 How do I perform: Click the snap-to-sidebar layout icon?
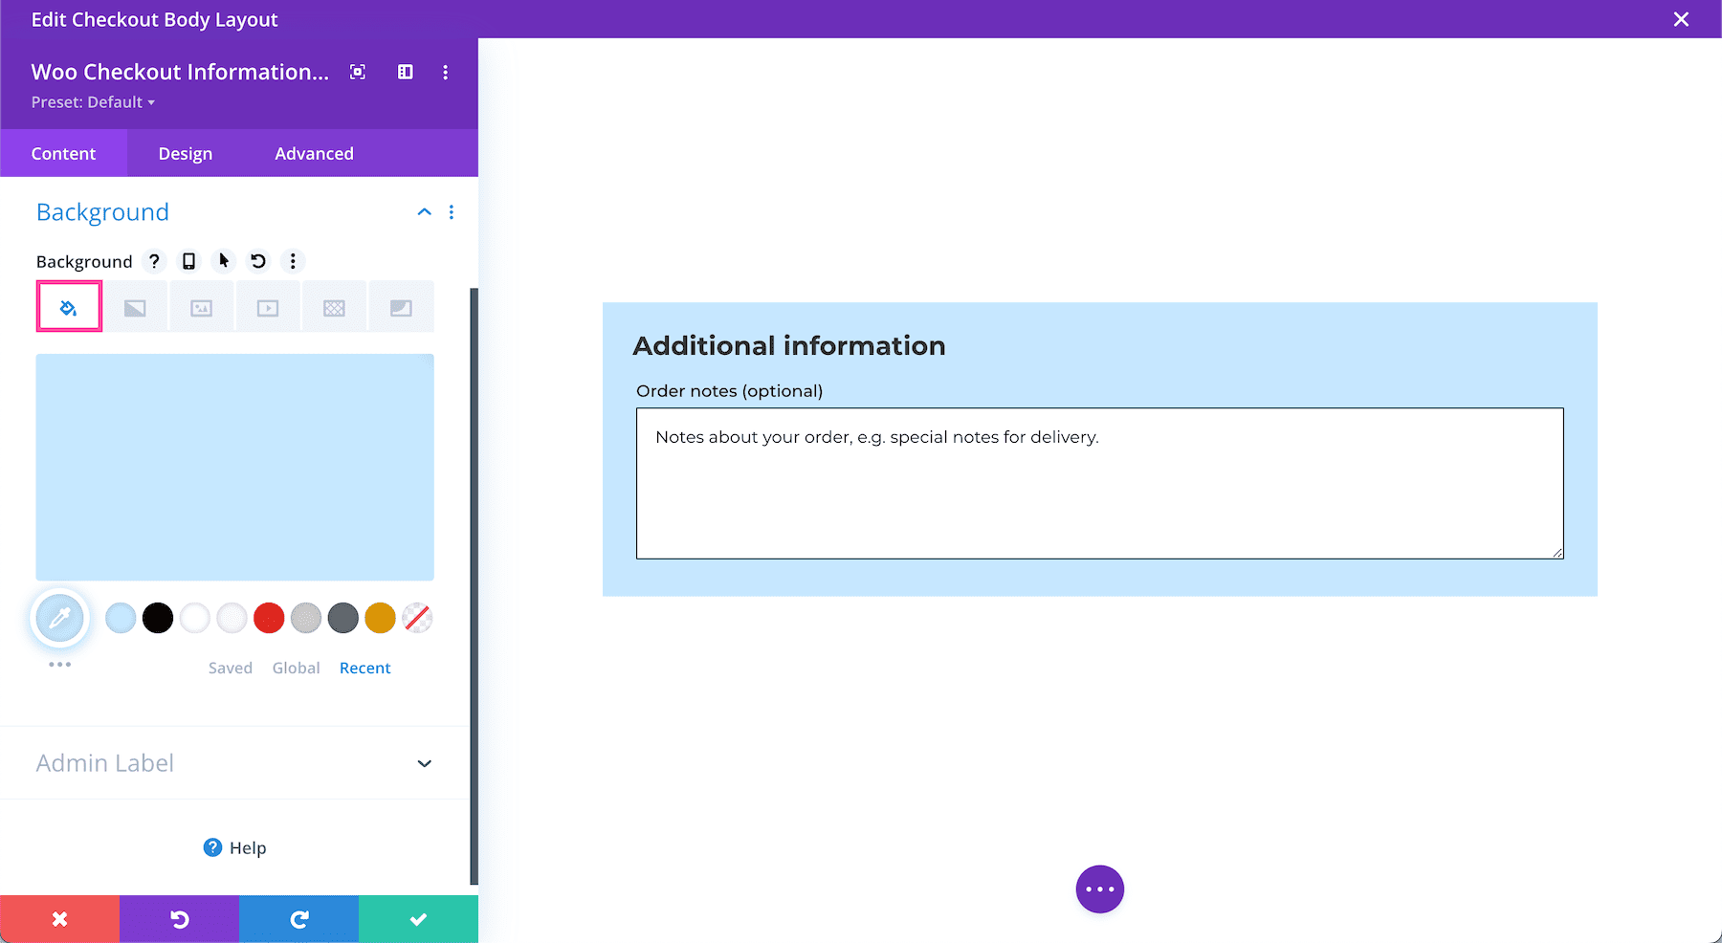point(406,72)
